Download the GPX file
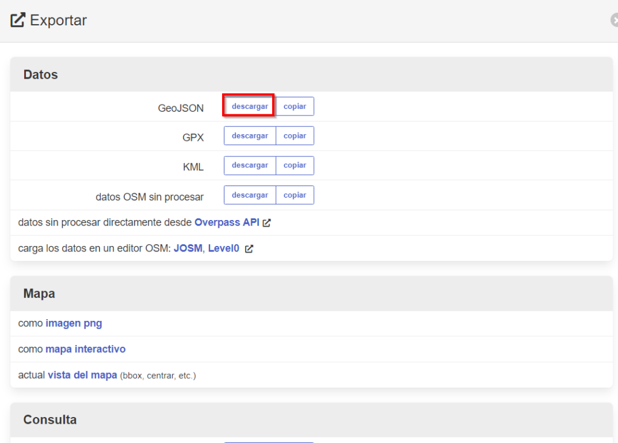 (x=249, y=135)
